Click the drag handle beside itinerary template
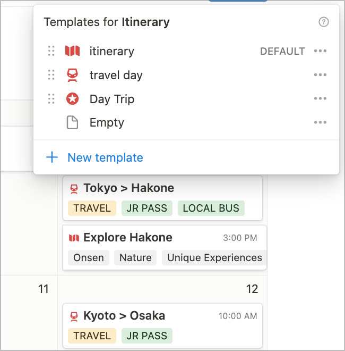This screenshot has height=351, width=345. pyautogui.click(x=51, y=51)
